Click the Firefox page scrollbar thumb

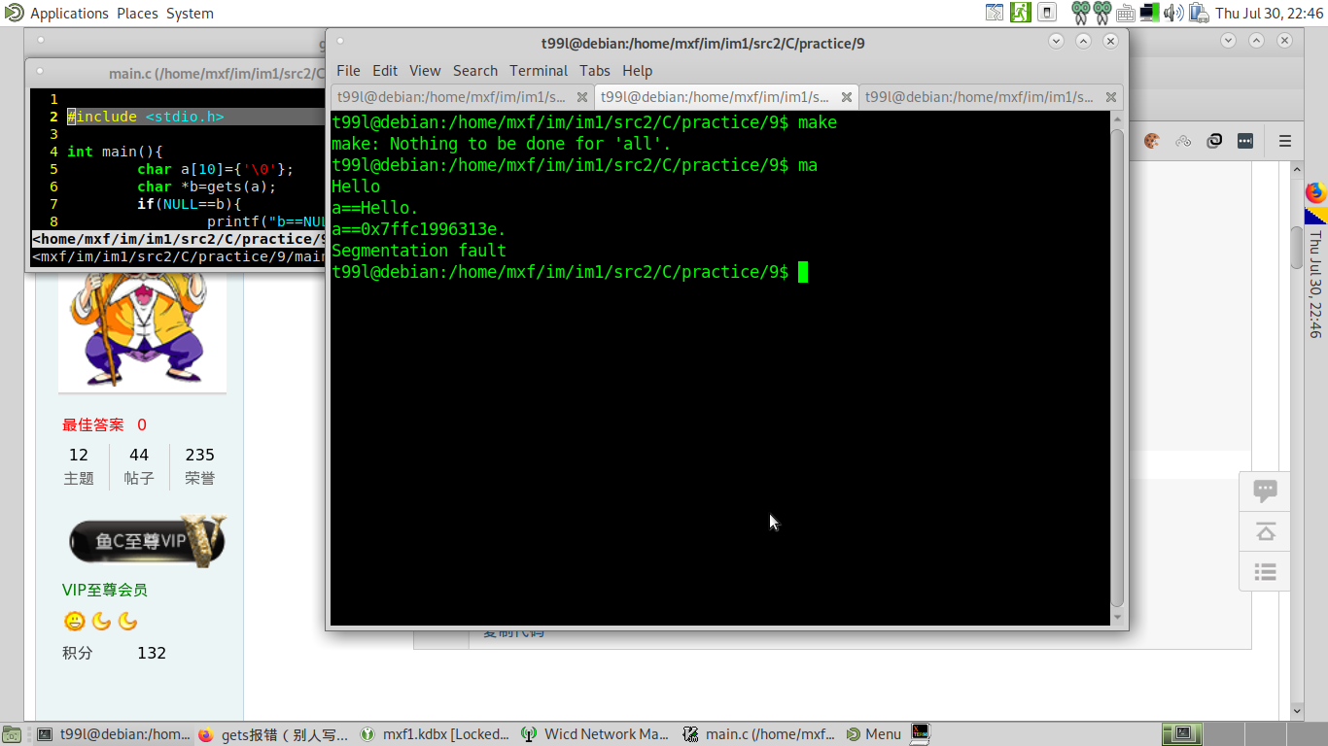tap(1297, 247)
